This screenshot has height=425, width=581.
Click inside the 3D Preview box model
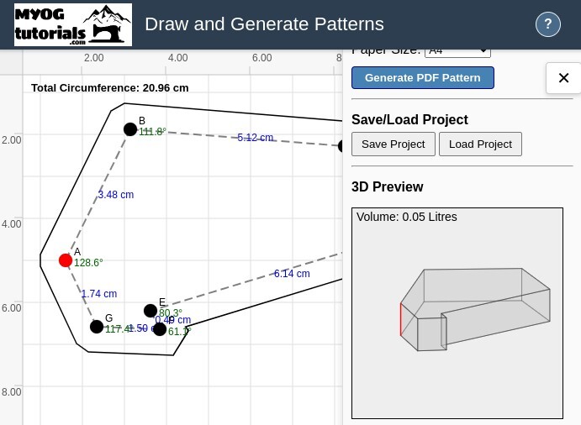474,309
